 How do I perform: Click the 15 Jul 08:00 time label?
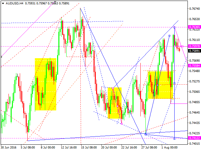89,148
